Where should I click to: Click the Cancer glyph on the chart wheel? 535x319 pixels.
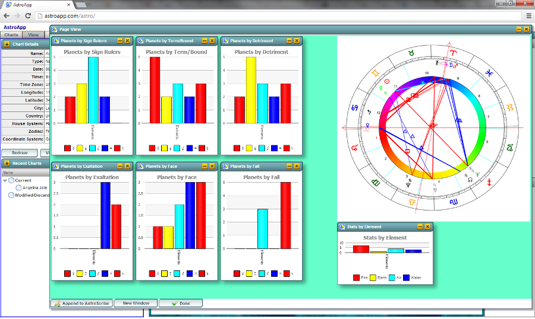(x=355, y=109)
